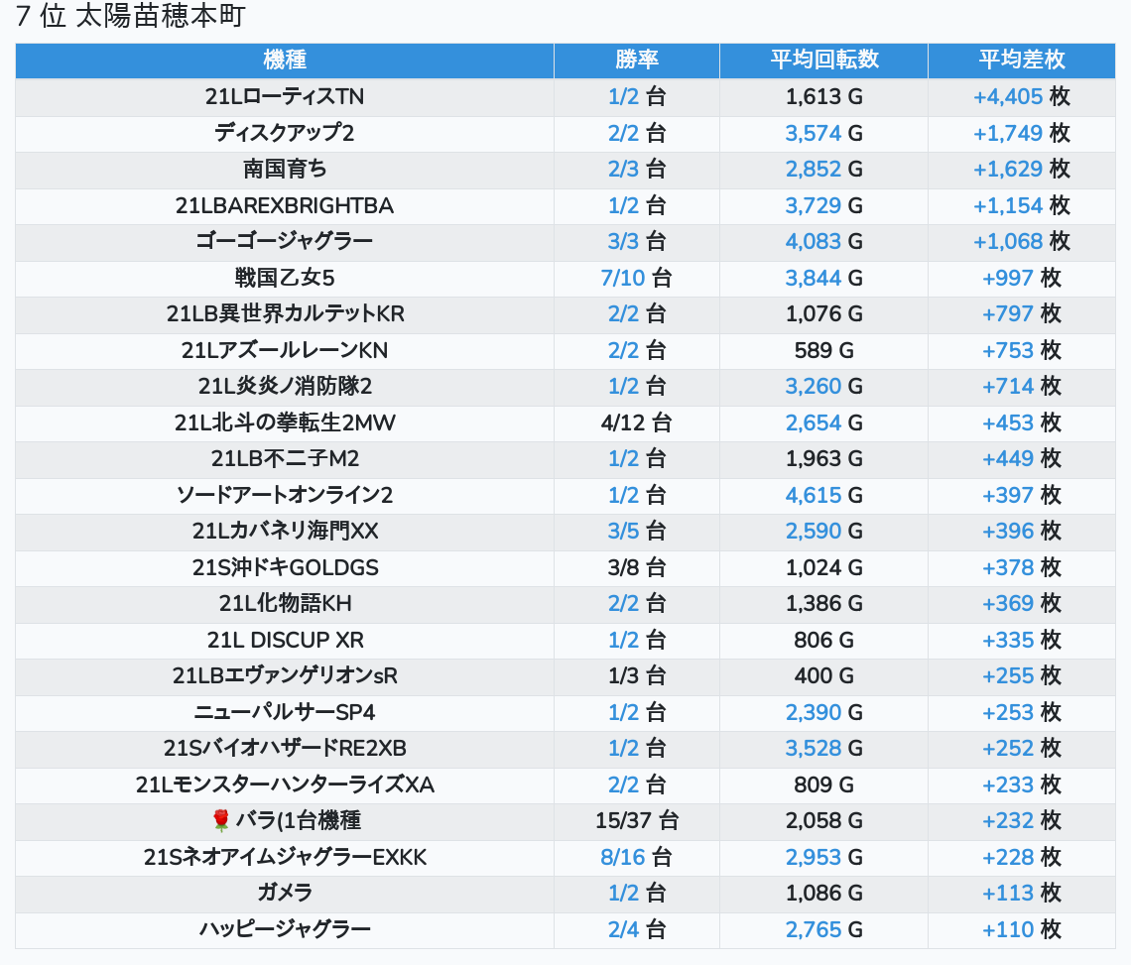Select the 21LアズールレーンKN machine name
Viewport: 1131px width, 965px height.
284,350
